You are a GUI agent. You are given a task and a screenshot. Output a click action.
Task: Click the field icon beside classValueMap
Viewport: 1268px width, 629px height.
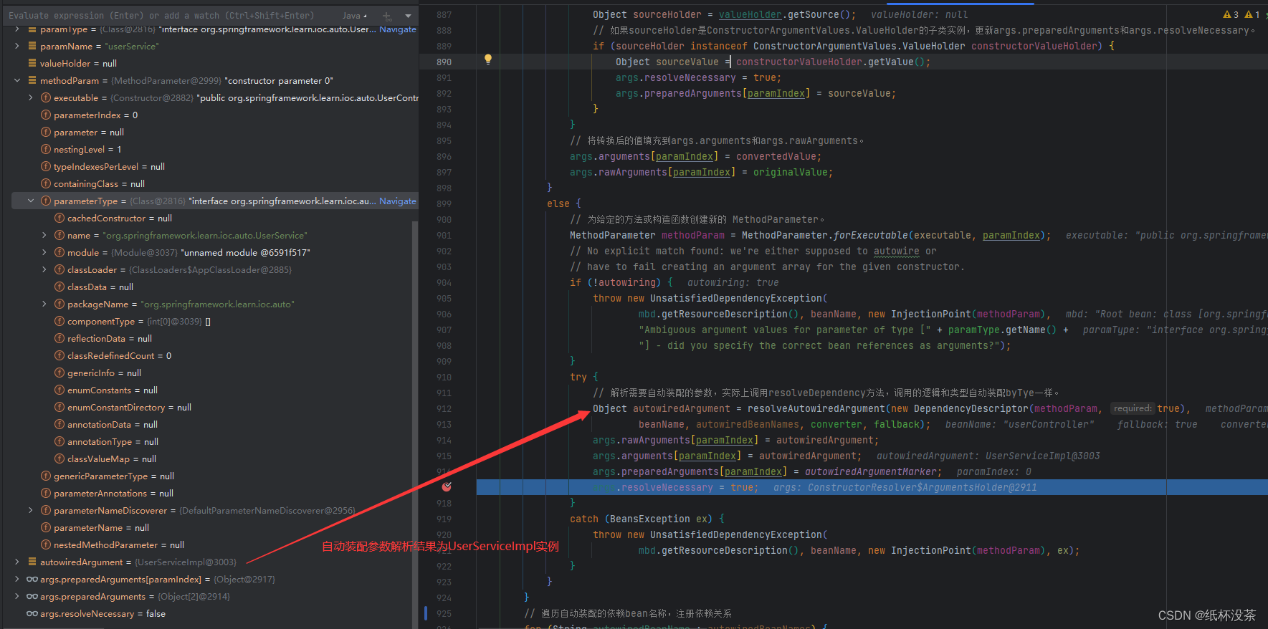tap(59, 458)
